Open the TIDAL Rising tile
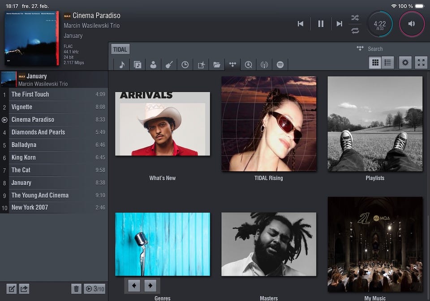The image size is (430, 301). coord(269,124)
